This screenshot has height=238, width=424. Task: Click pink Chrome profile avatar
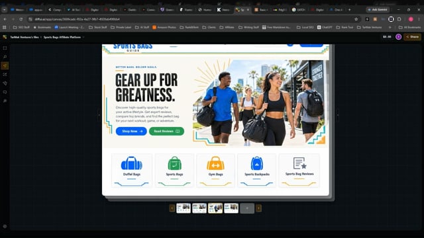point(411,19)
